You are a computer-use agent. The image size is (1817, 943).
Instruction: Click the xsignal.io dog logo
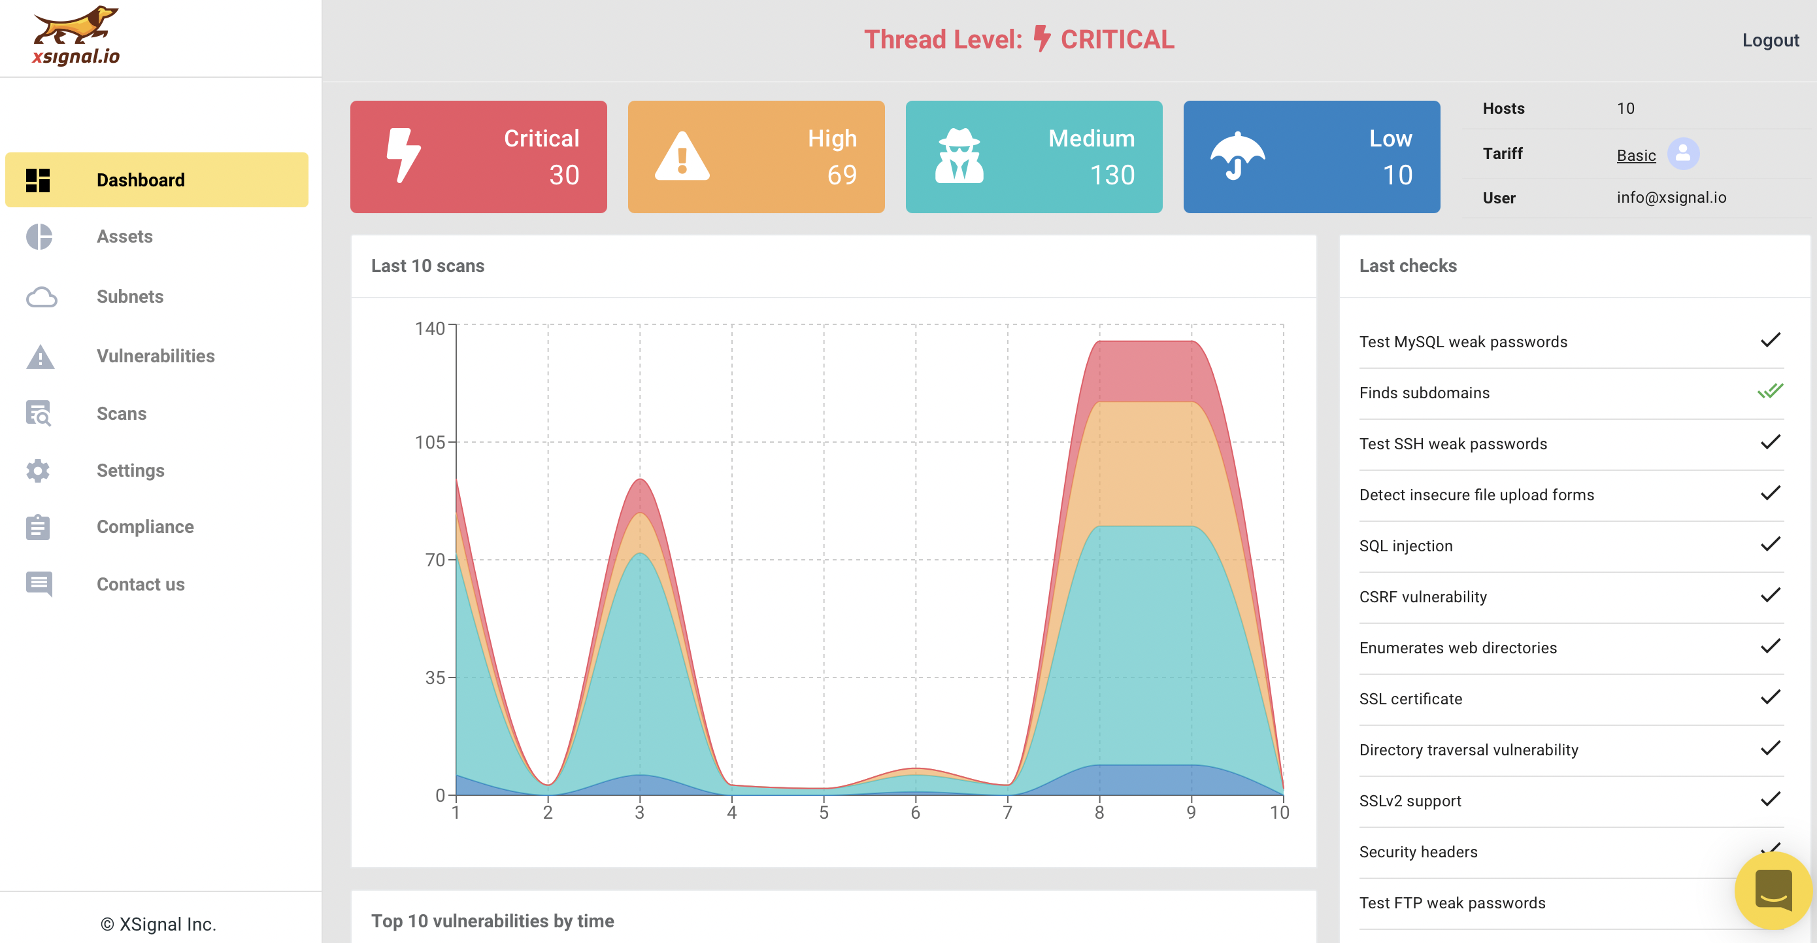[76, 36]
